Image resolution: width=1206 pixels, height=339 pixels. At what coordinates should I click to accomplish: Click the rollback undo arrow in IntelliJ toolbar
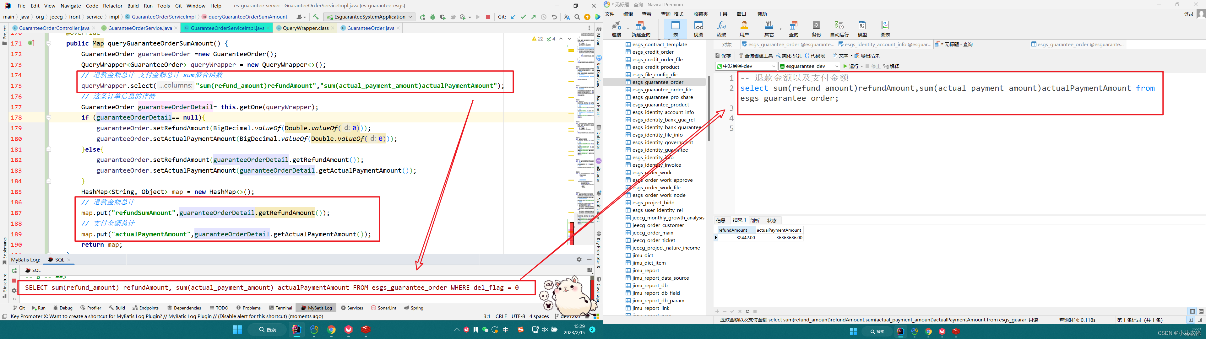click(554, 17)
